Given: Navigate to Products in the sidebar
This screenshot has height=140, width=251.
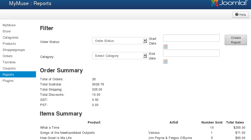Looking at the screenshot, I should click(9, 44).
